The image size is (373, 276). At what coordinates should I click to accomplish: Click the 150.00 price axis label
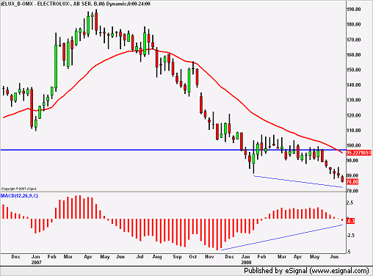click(354, 70)
